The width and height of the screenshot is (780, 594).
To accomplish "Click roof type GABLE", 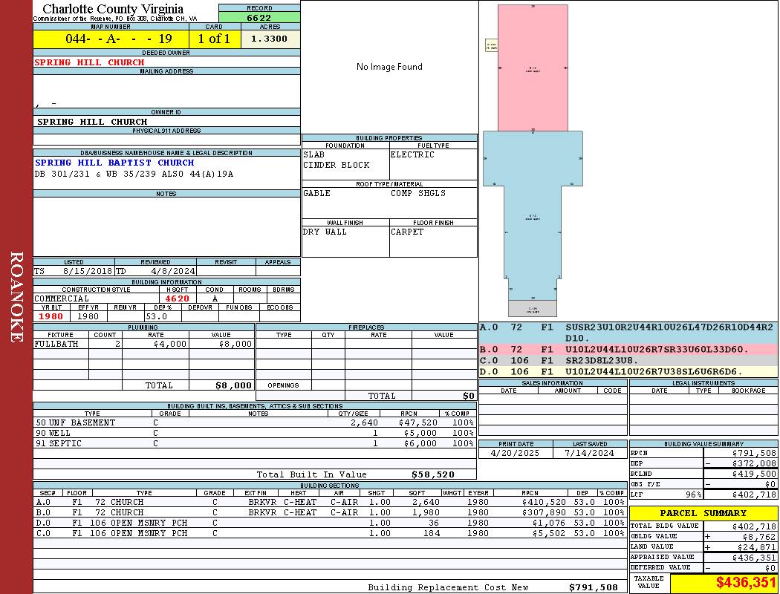I will pyautogui.click(x=316, y=193).
